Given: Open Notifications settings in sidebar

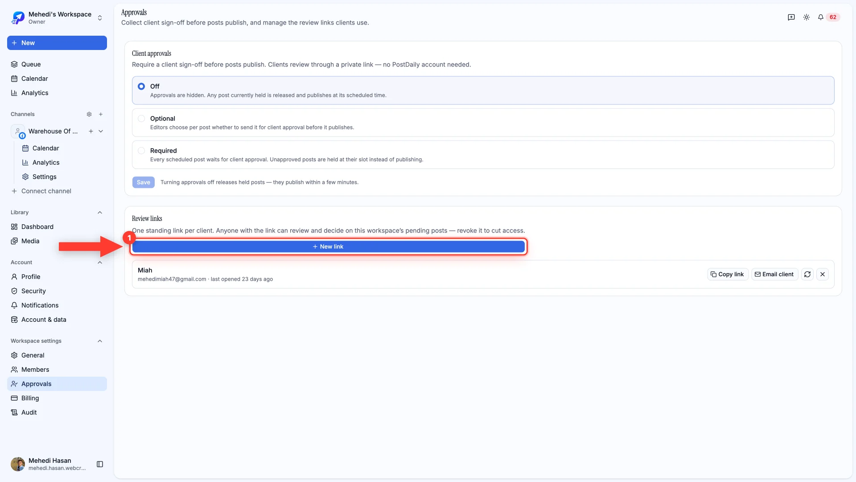Looking at the screenshot, I should coord(57,305).
